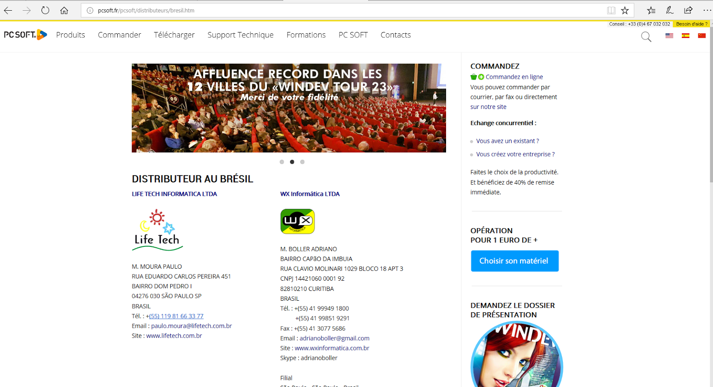The width and height of the screenshot is (713, 387).
Task: Visit www.wxinformatica.com.br site link
Action: (x=332, y=348)
